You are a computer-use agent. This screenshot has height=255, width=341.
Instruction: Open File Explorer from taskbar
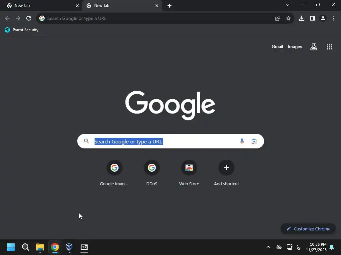click(40, 247)
